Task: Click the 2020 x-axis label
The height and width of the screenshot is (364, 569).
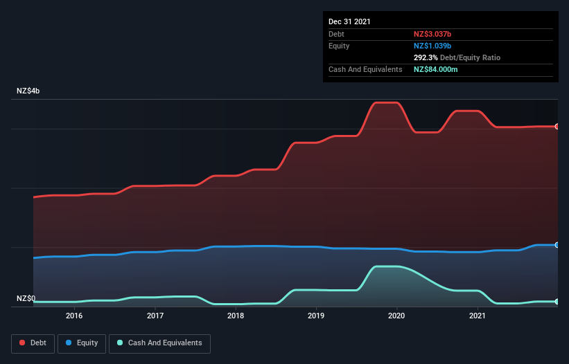Action: coord(396,316)
